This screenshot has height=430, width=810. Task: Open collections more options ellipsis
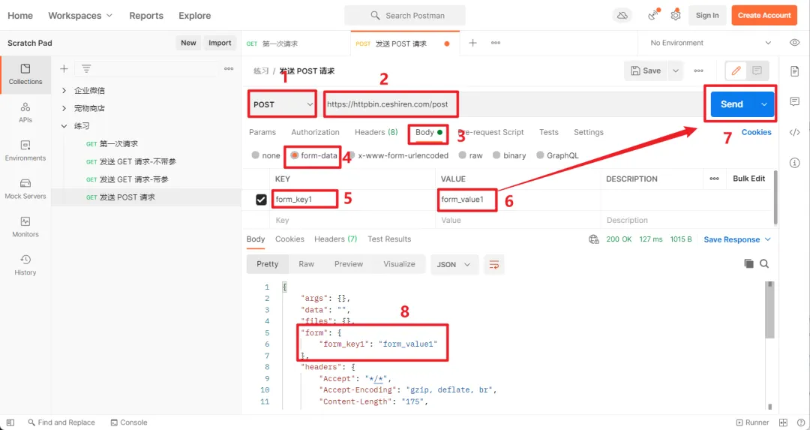pyautogui.click(x=229, y=69)
